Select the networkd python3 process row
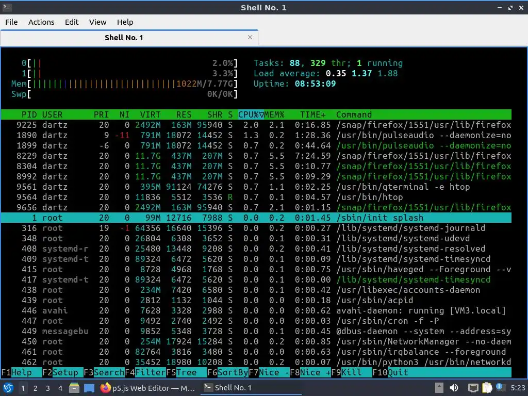528x396 pixels. 256,362
